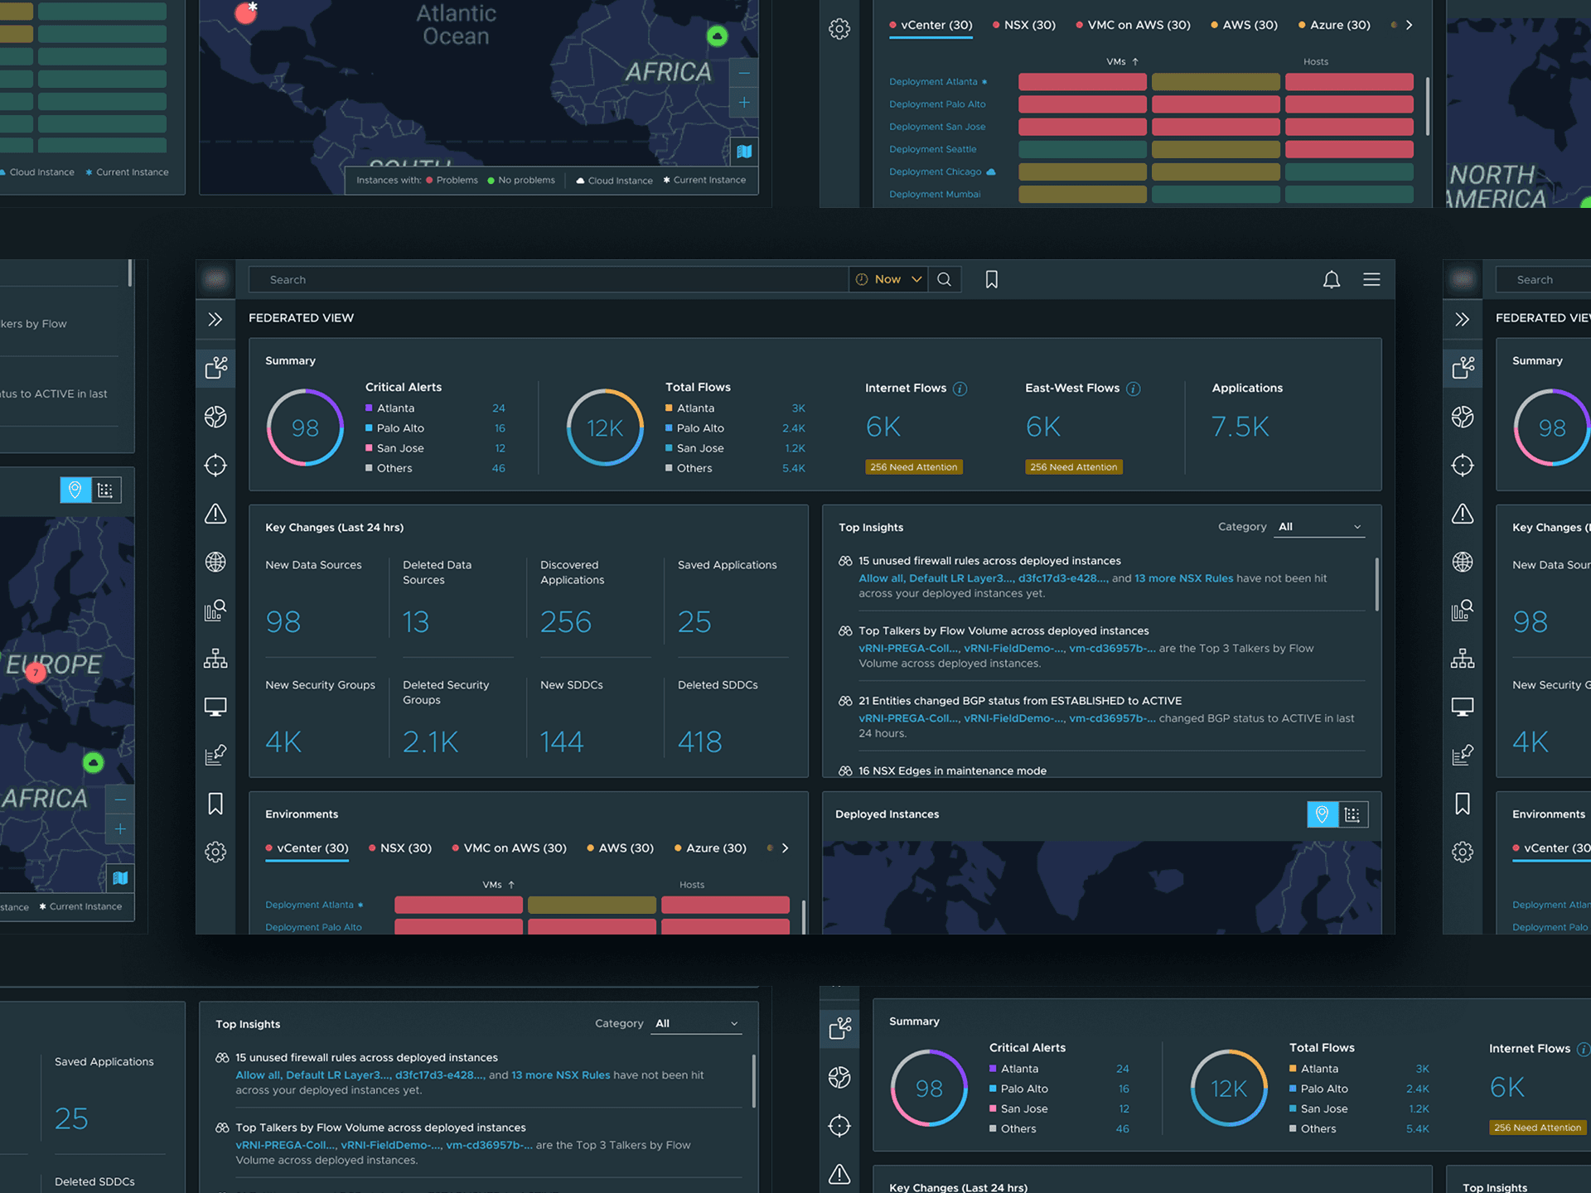The height and width of the screenshot is (1193, 1591).
Task: Open the Category All dropdown in center Top Insights
Action: (1319, 527)
